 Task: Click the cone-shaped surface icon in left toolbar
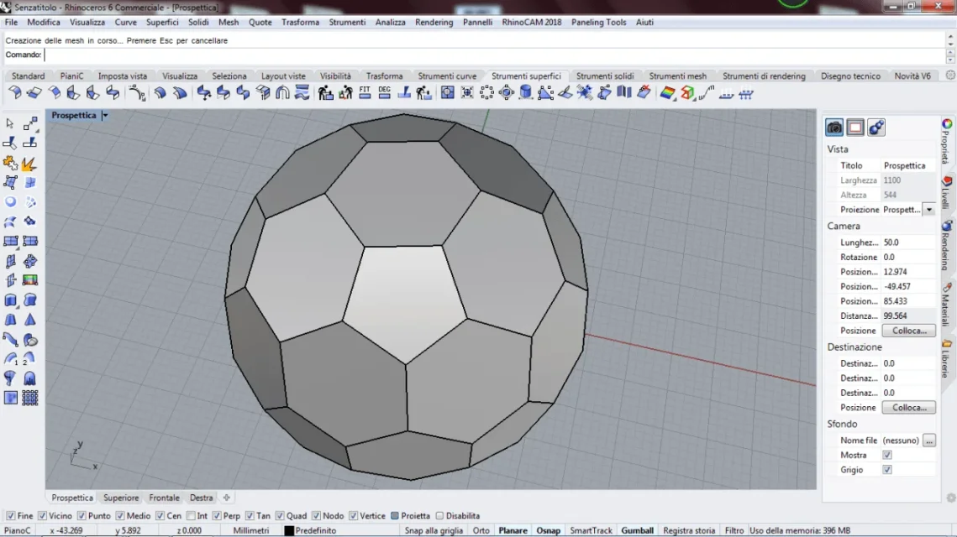click(30, 320)
